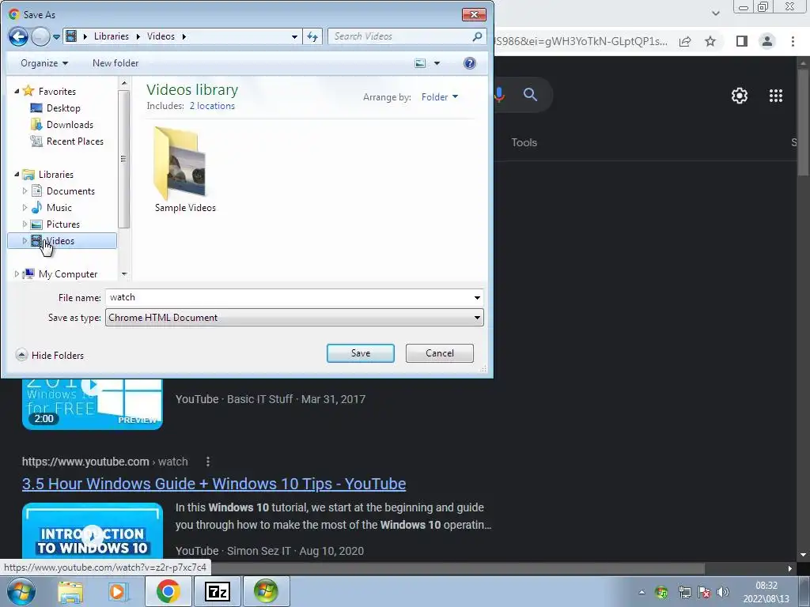Viewport: 810px width, 607px height.
Task: Click the Google search magnifier icon
Action: [x=530, y=95]
